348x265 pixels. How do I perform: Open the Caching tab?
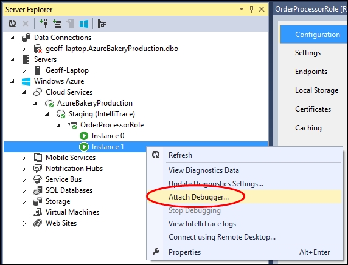(x=308, y=128)
